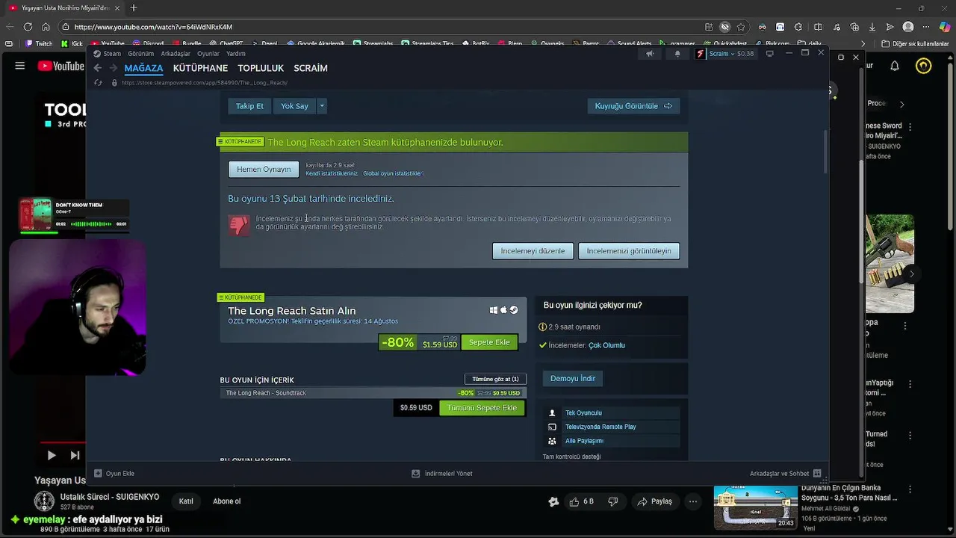Screen dimensions: 956x538
Task: Click Tümüne göz at (1) button
Action: (495, 379)
